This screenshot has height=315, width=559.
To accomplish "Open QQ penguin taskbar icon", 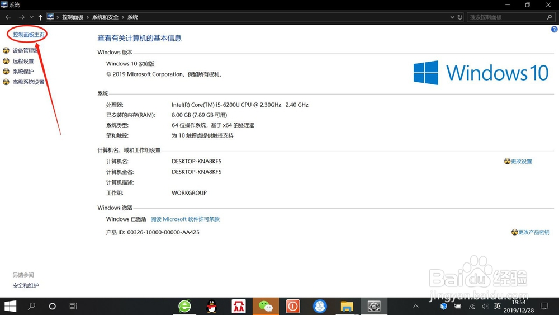I will [x=212, y=306].
